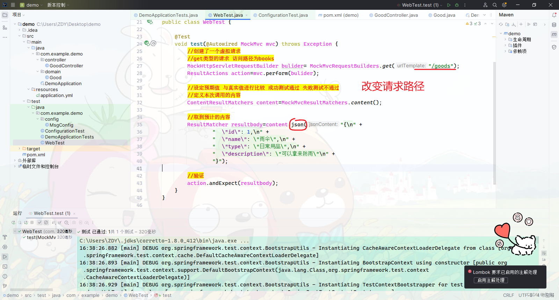Open the Git tool window sidebar icon
The image size is (559, 300).
pos(5,286)
